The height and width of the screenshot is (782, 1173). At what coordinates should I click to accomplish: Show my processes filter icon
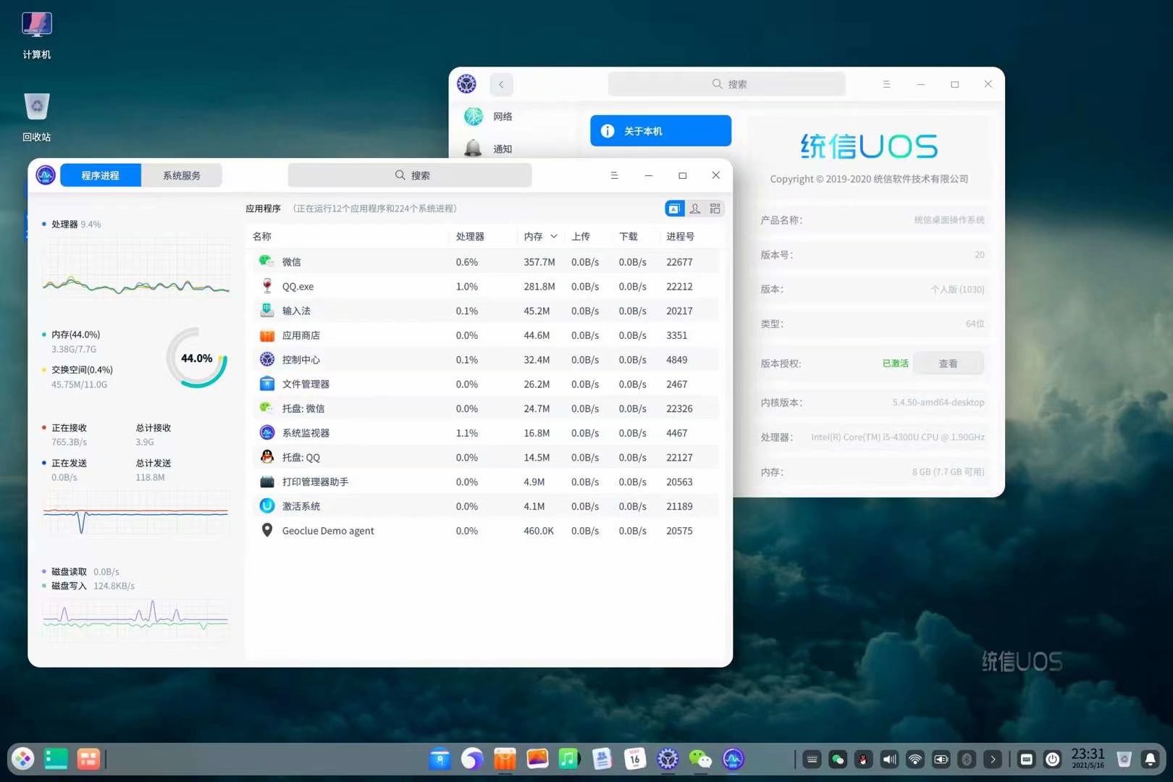(695, 209)
